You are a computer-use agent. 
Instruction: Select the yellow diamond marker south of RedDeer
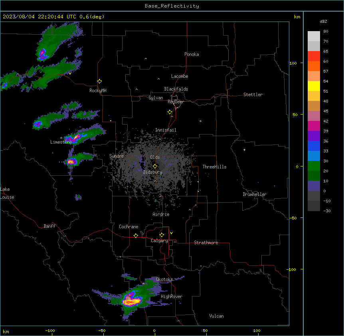pos(170,112)
